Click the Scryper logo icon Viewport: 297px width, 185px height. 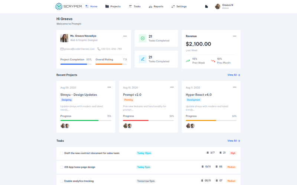(59, 6)
